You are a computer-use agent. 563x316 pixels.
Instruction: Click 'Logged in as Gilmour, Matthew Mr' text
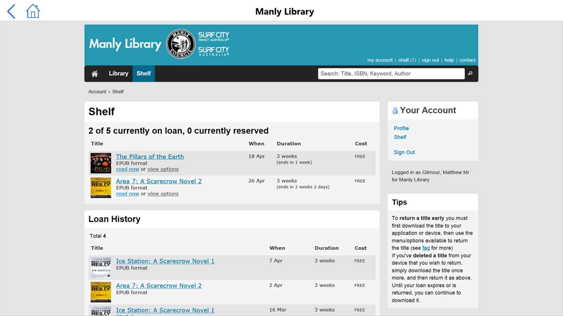[430, 172]
